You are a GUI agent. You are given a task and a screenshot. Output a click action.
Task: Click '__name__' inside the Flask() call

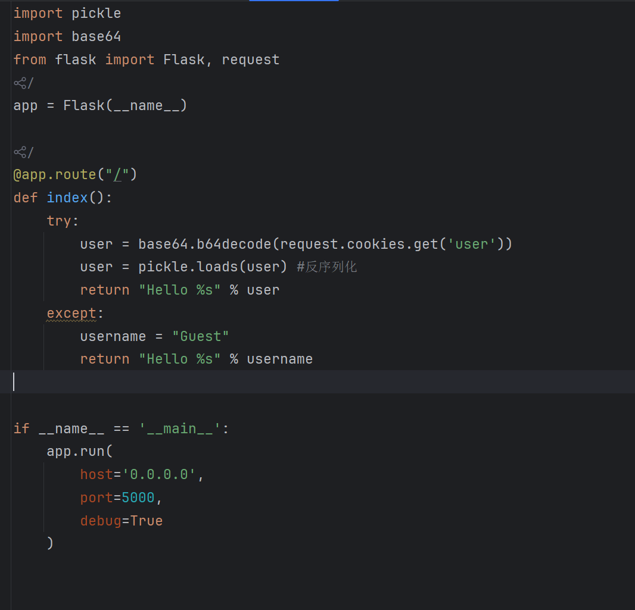146,105
